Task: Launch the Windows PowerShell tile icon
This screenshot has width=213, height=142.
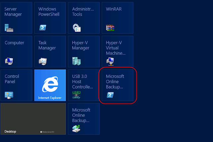Action: point(43,28)
